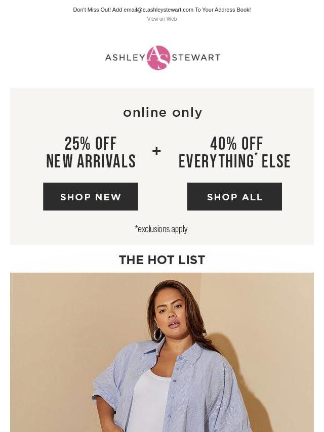Click the STEWART wordmark in the logo
This screenshot has height=432, width=324.
tap(196, 57)
